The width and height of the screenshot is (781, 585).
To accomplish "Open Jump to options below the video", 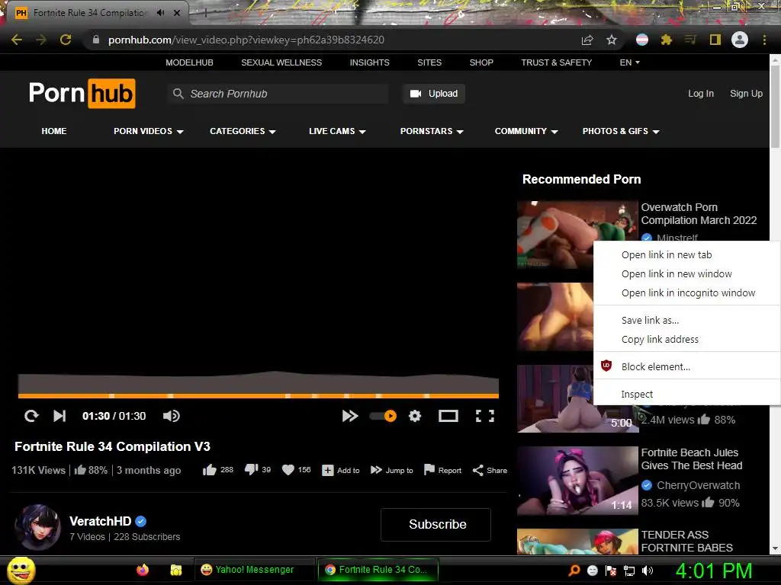I will pos(392,471).
